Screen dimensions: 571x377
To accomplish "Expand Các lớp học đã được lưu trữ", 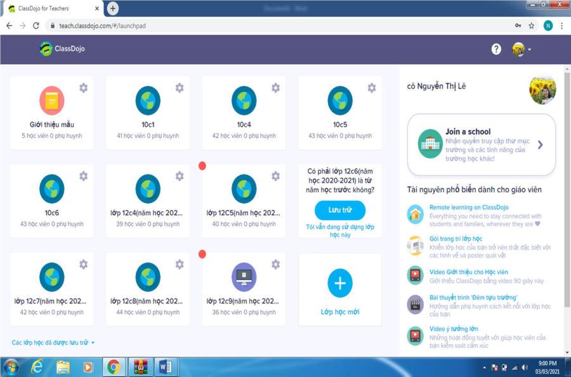I will point(53,343).
